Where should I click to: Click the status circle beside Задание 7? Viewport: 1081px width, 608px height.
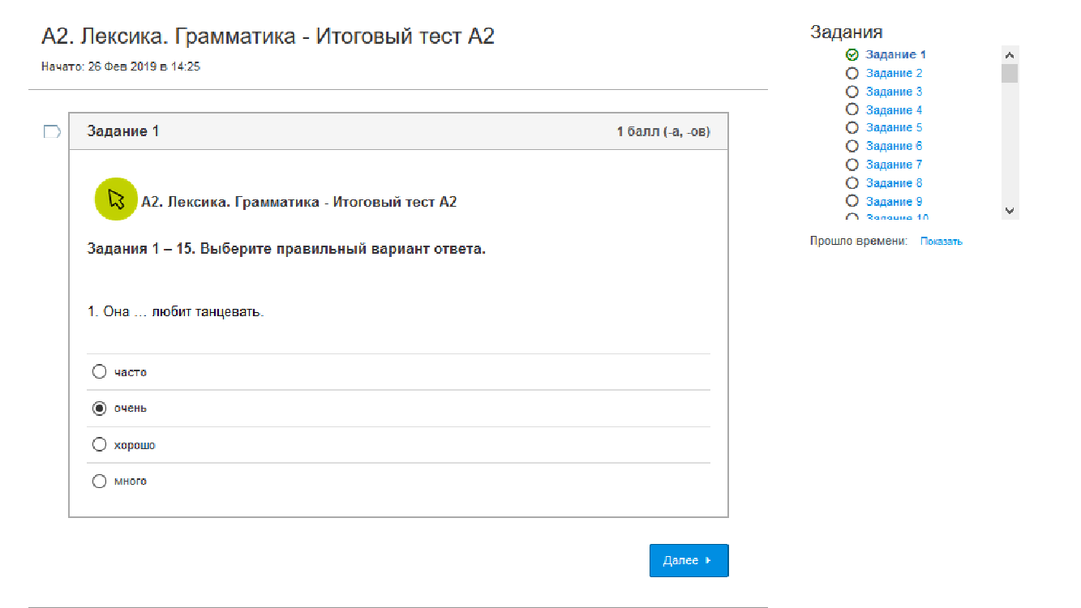(x=852, y=165)
